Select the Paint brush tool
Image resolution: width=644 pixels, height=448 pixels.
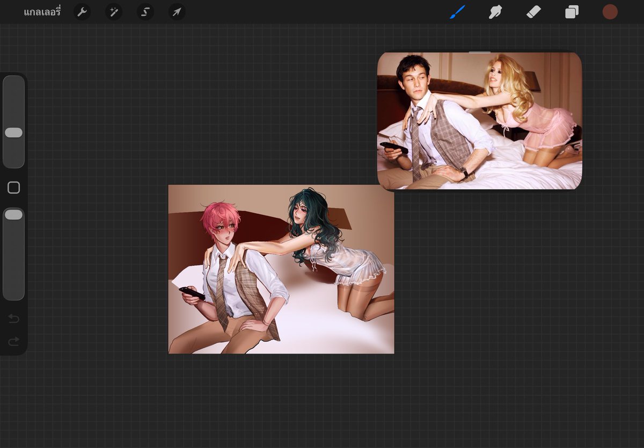457,12
